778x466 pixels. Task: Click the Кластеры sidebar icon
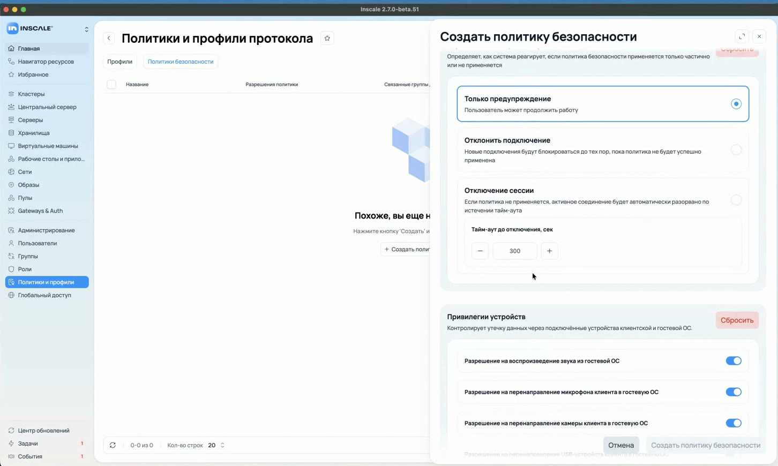tap(11, 94)
